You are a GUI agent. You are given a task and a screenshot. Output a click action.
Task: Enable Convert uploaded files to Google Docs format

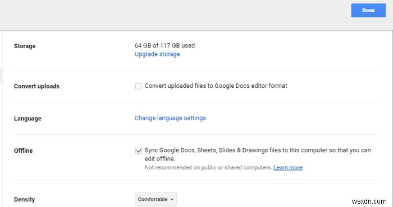point(138,86)
